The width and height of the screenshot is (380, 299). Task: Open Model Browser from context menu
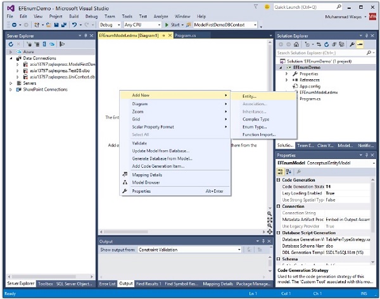(175, 182)
